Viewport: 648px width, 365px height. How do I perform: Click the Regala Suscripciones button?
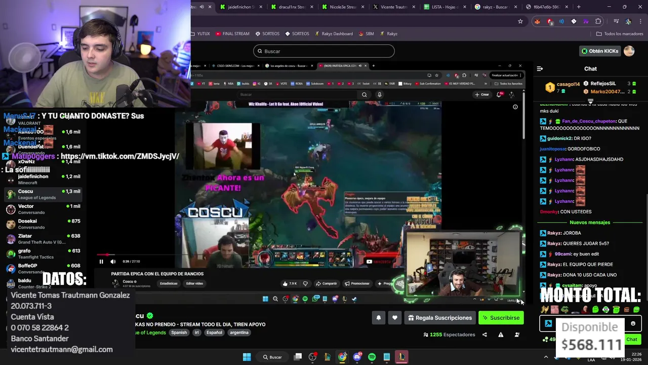tap(440, 318)
